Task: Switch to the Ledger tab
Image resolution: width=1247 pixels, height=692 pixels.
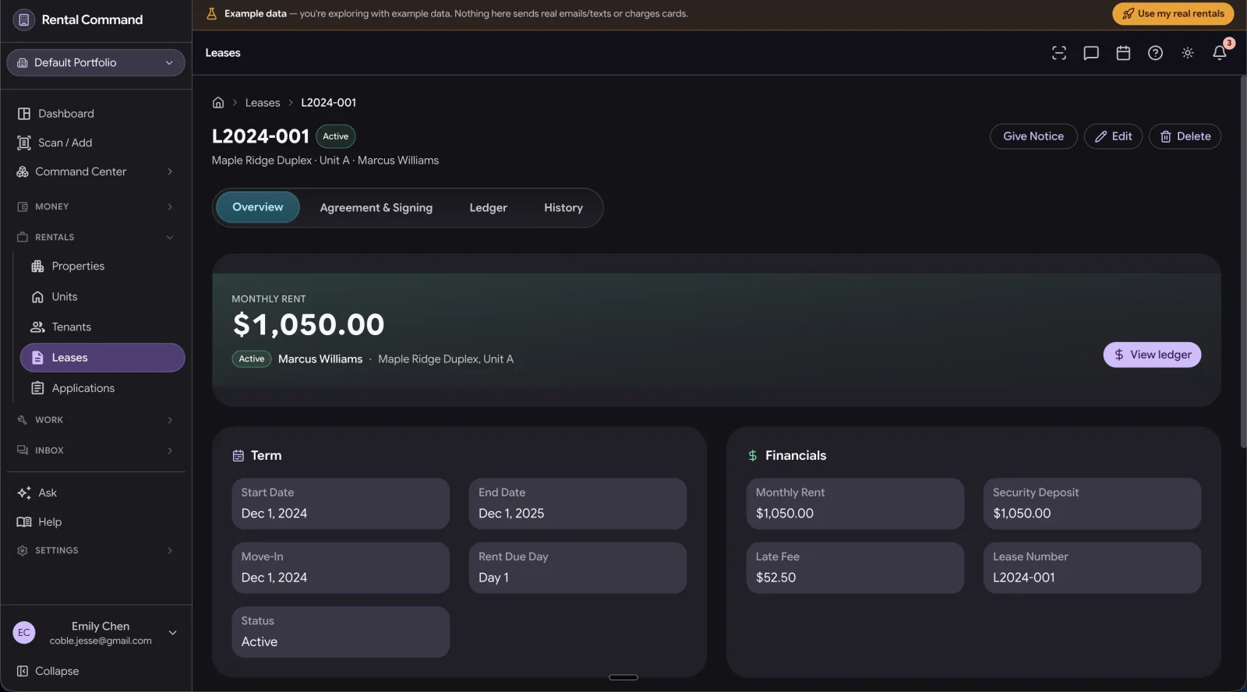Action: coord(488,207)
